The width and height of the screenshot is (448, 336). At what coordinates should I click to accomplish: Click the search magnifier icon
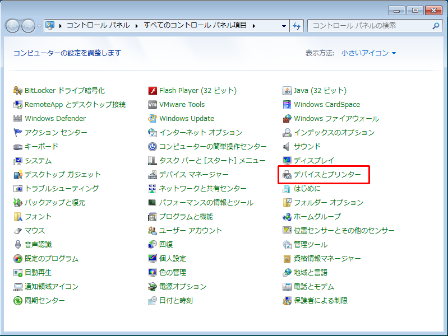point(436,26)
